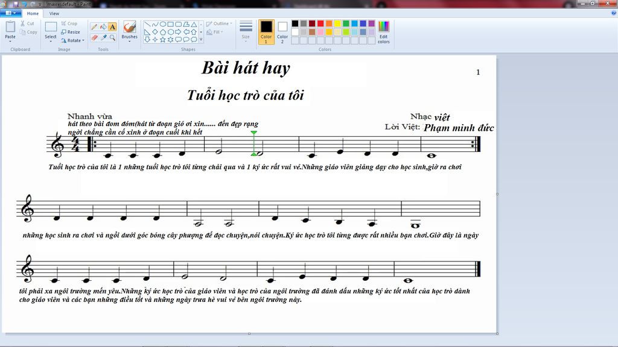Image resolution: width=618 pixels, height=347 pixels.
Task: Choose the Line shape
Action: coord(147,24)
